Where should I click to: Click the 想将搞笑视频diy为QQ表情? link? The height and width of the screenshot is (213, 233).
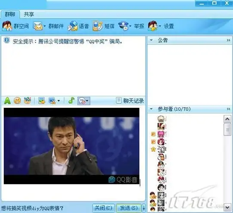(x=32, y=208)
